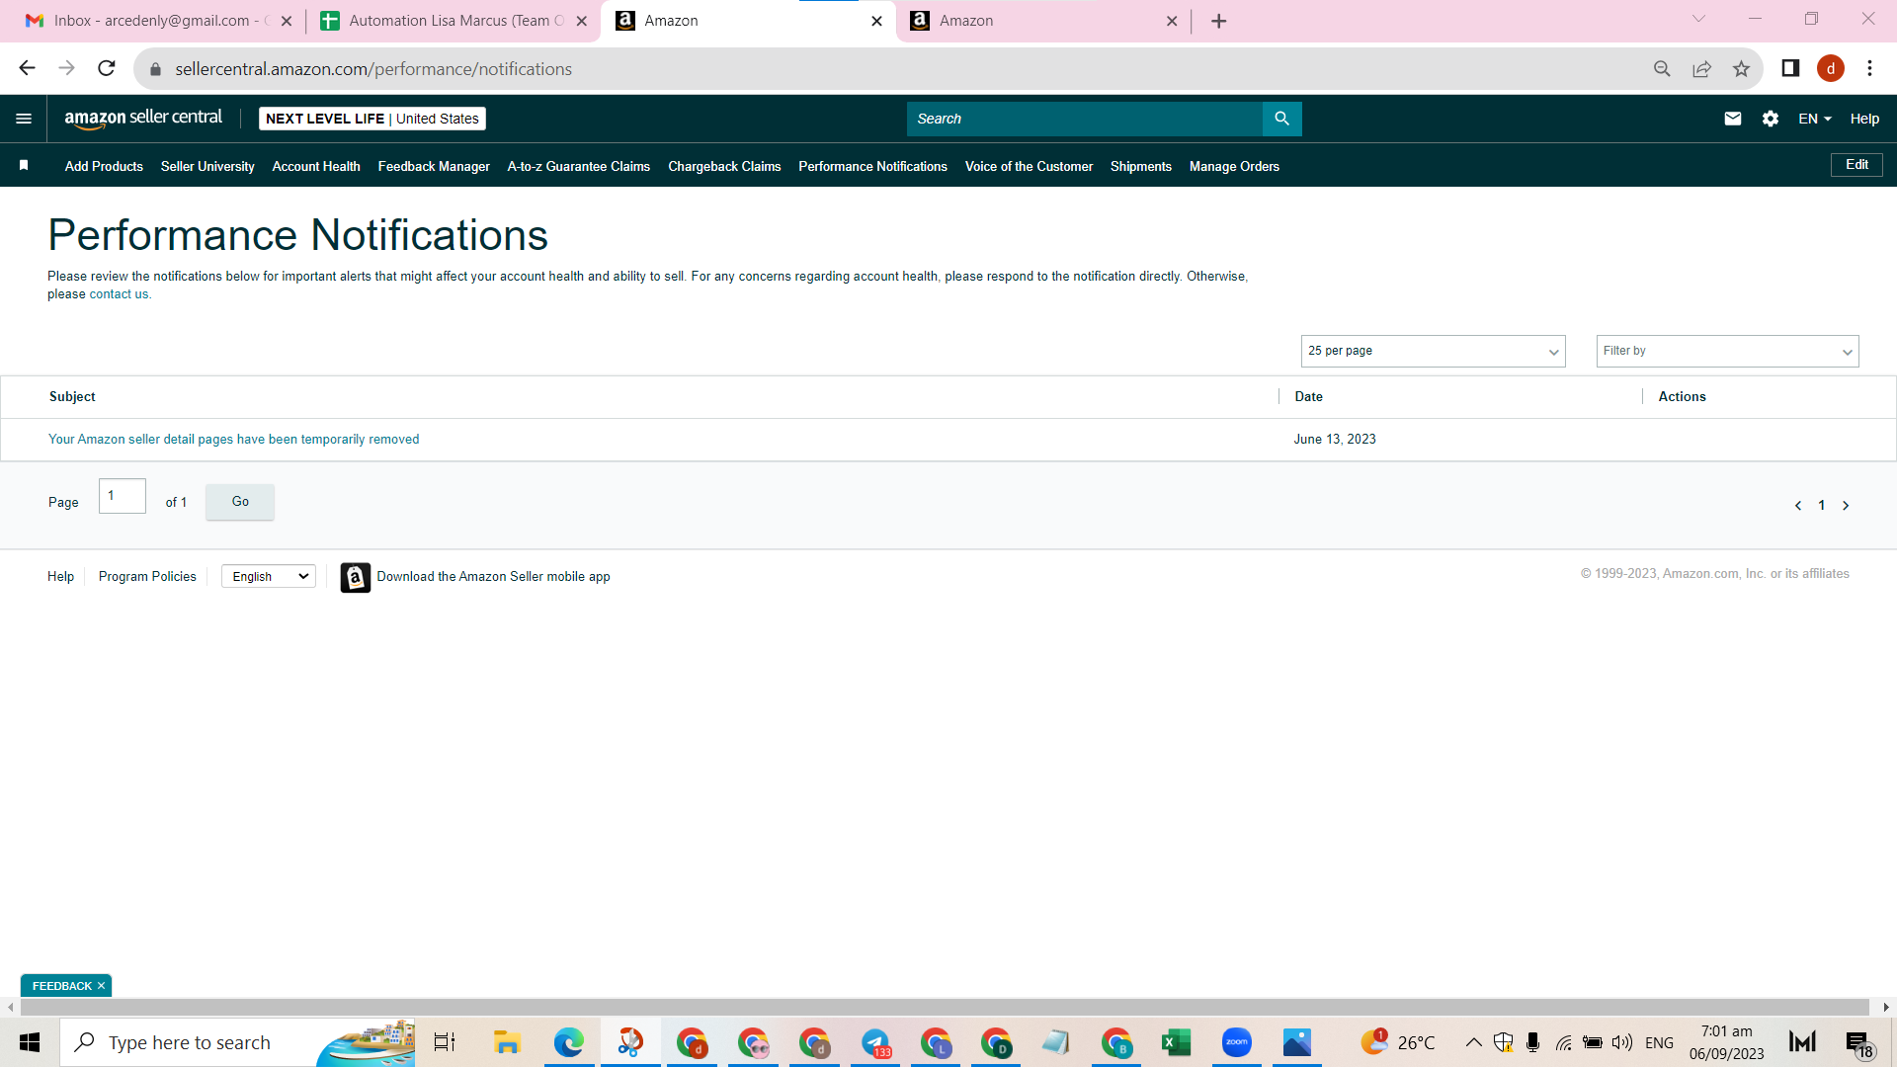Open Voice of the Customer
This screenshot has height=1067, width=1897.
[1029, 166]
